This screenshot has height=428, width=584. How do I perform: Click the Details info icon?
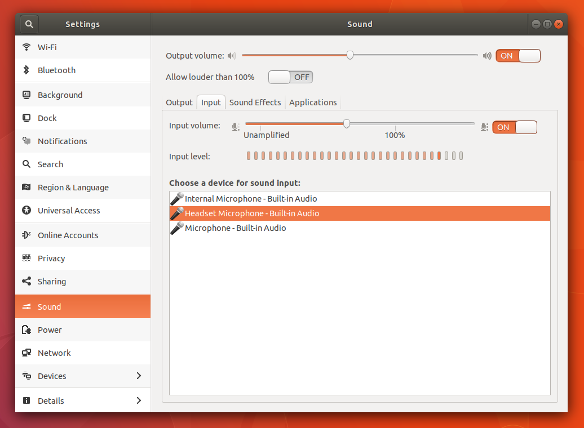tap(26, 400)
